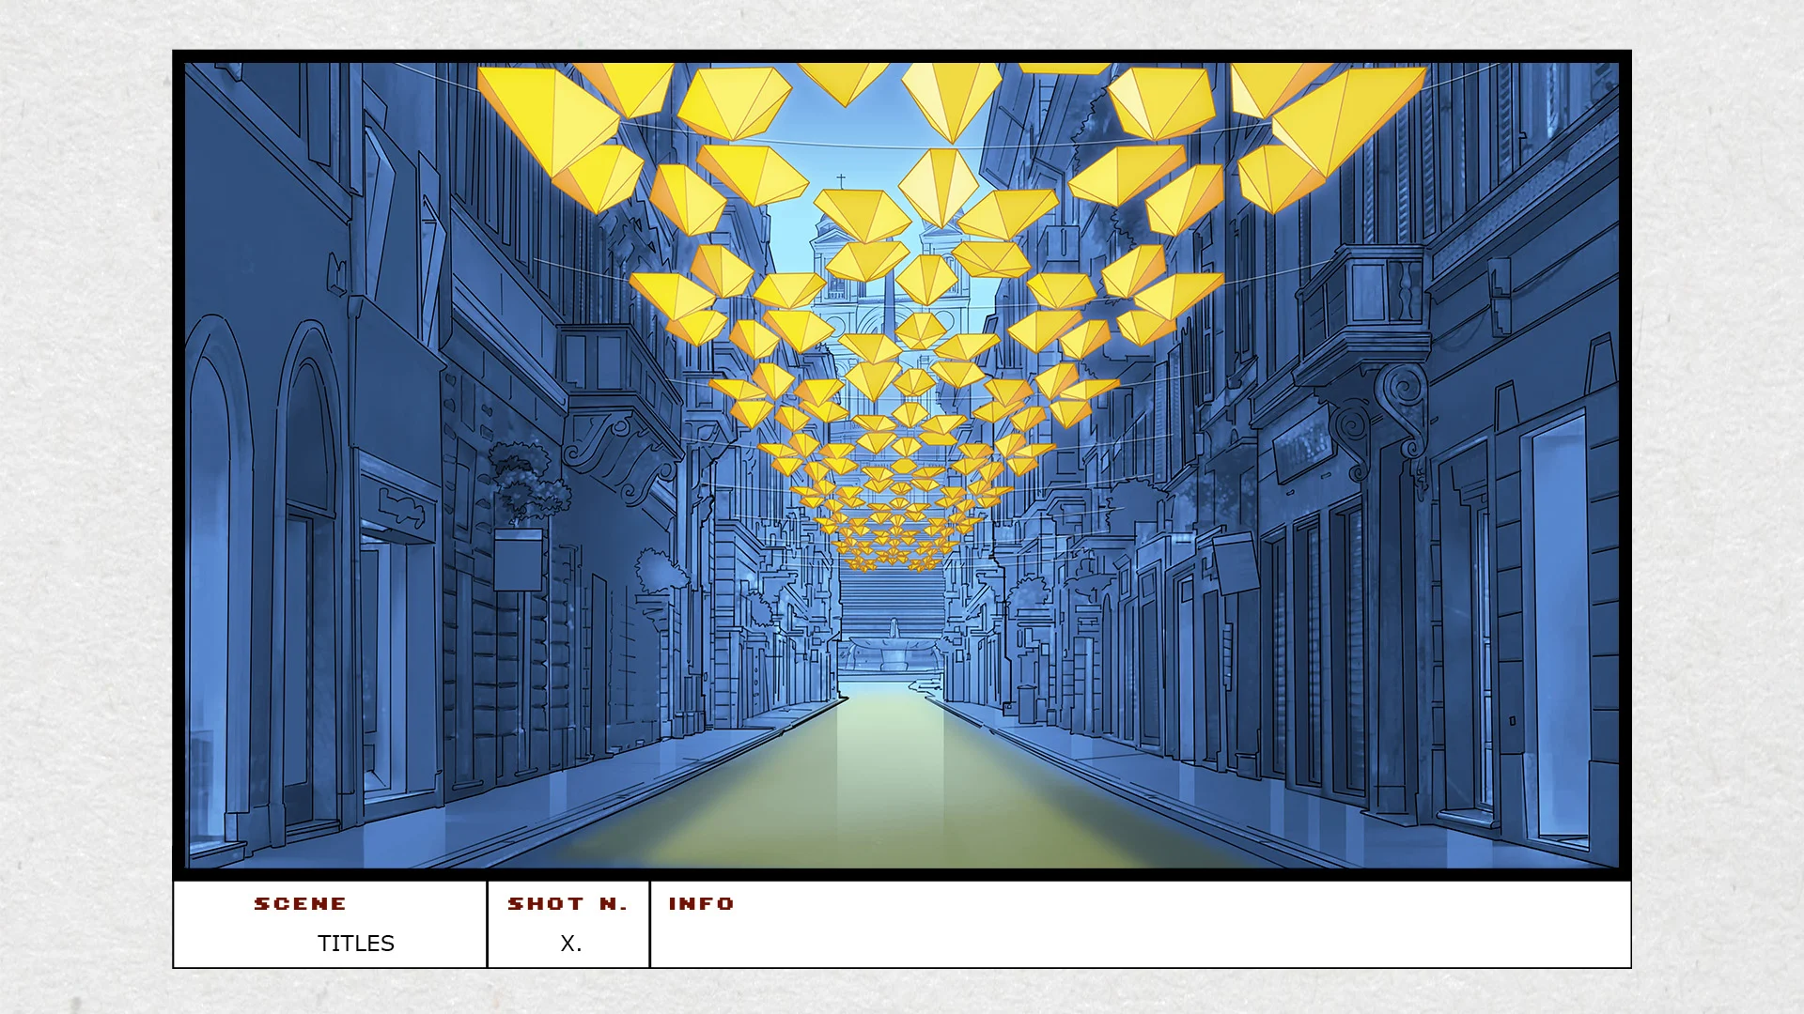The height and width of the screenshot is (1014, 1804).
Task: Click the INFO header label
Action: (701, 903)
